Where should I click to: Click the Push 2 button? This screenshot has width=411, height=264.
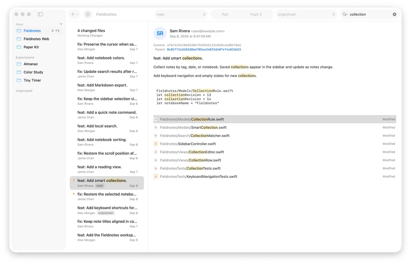click(256, 14)
